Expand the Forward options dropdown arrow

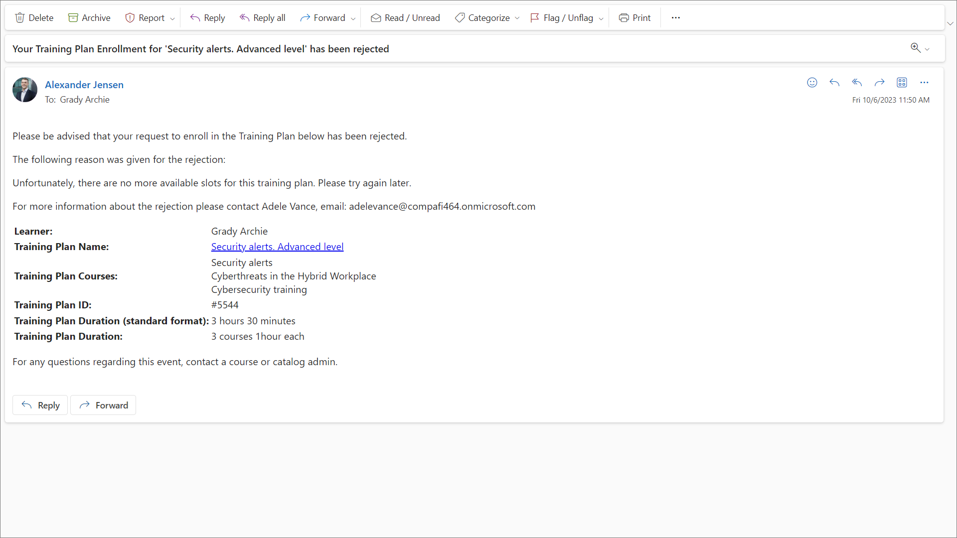pyautogui.click(x=353, y=18)
